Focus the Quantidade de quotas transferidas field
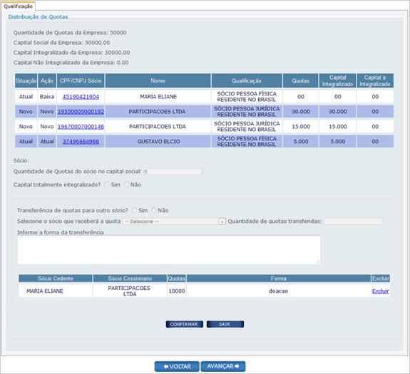The image size is (410, 374). click(353, 222)
